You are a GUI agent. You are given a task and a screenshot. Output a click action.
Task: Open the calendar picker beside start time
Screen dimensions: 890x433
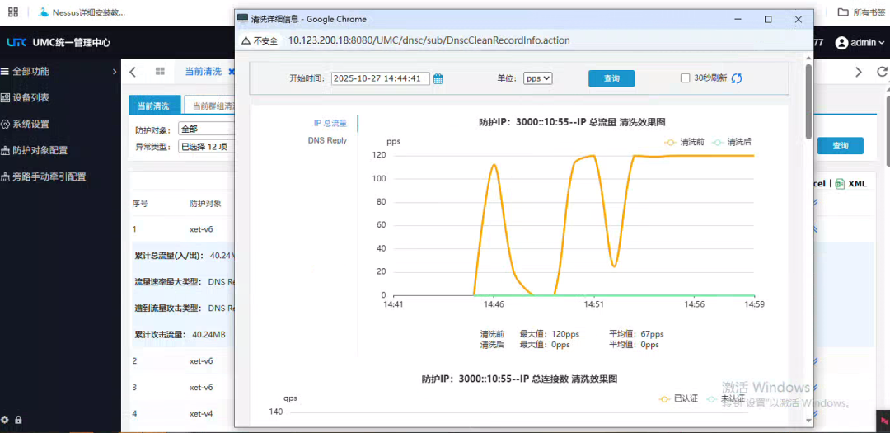(438, 78)
